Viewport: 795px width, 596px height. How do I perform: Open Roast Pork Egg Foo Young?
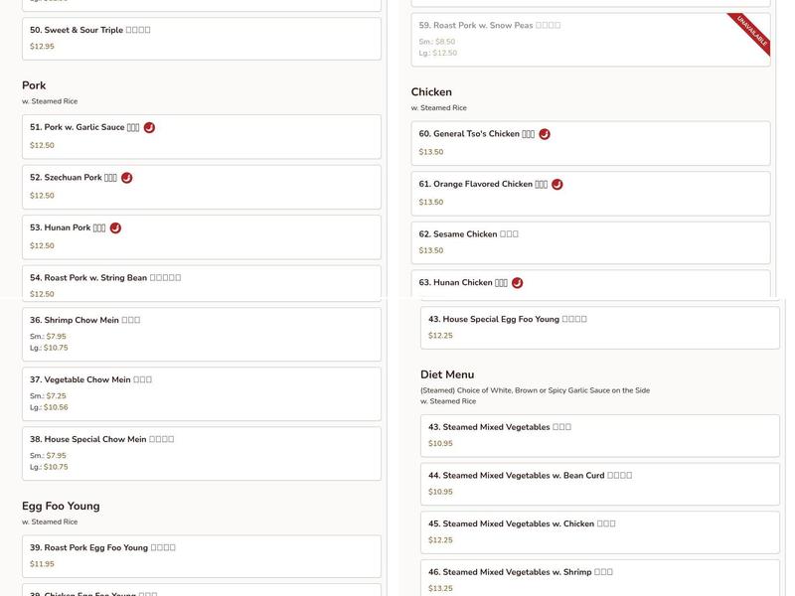[x=201, y=556]
